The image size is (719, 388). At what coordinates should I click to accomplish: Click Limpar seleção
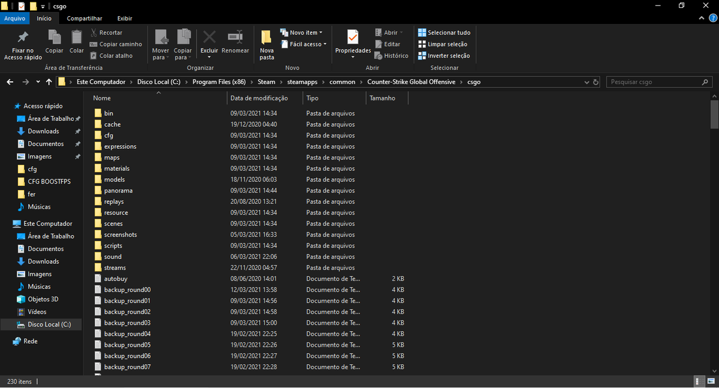click(x=442, y=44)
